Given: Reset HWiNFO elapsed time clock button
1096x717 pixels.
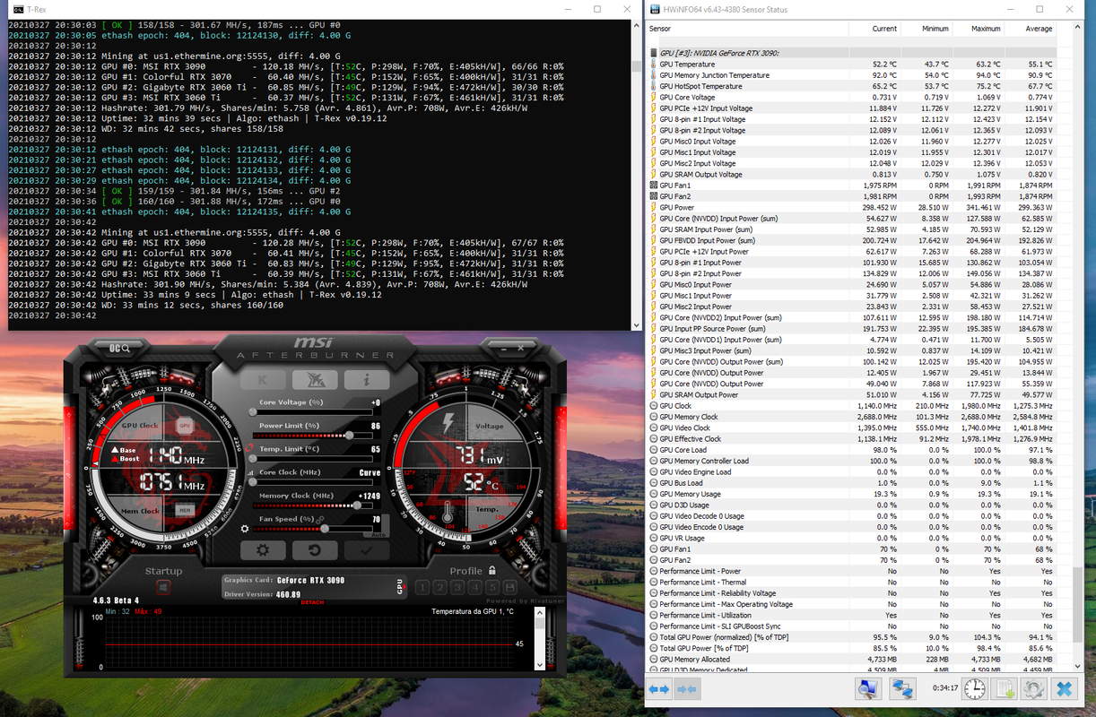Looking at the screenshot, I should click(975, 688).
